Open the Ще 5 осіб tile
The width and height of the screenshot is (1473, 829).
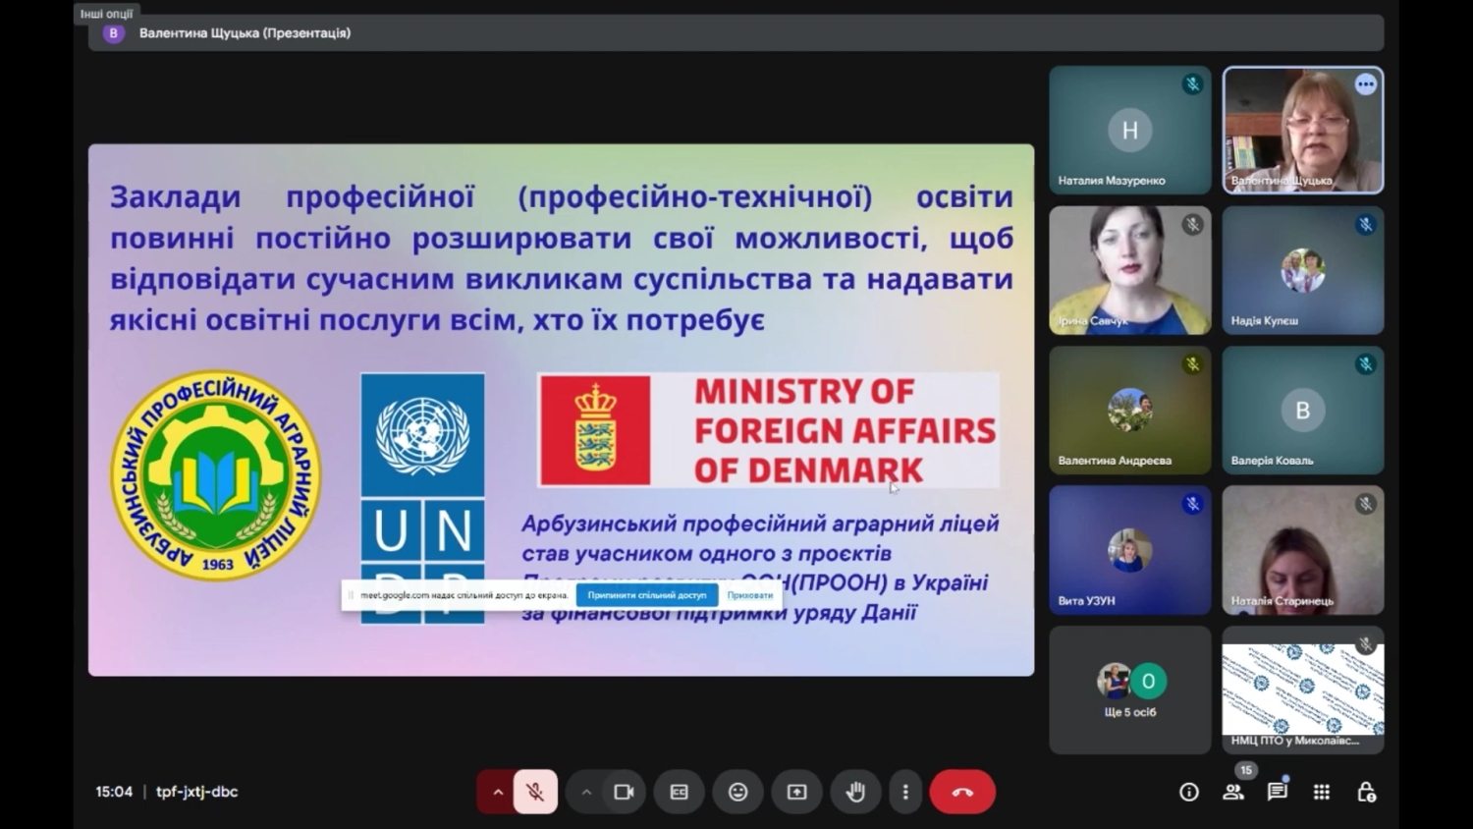[1130, 691]
